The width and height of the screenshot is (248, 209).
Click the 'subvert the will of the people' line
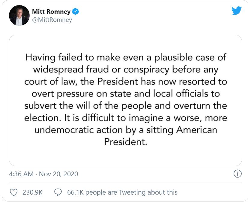[x=126, y=106]
